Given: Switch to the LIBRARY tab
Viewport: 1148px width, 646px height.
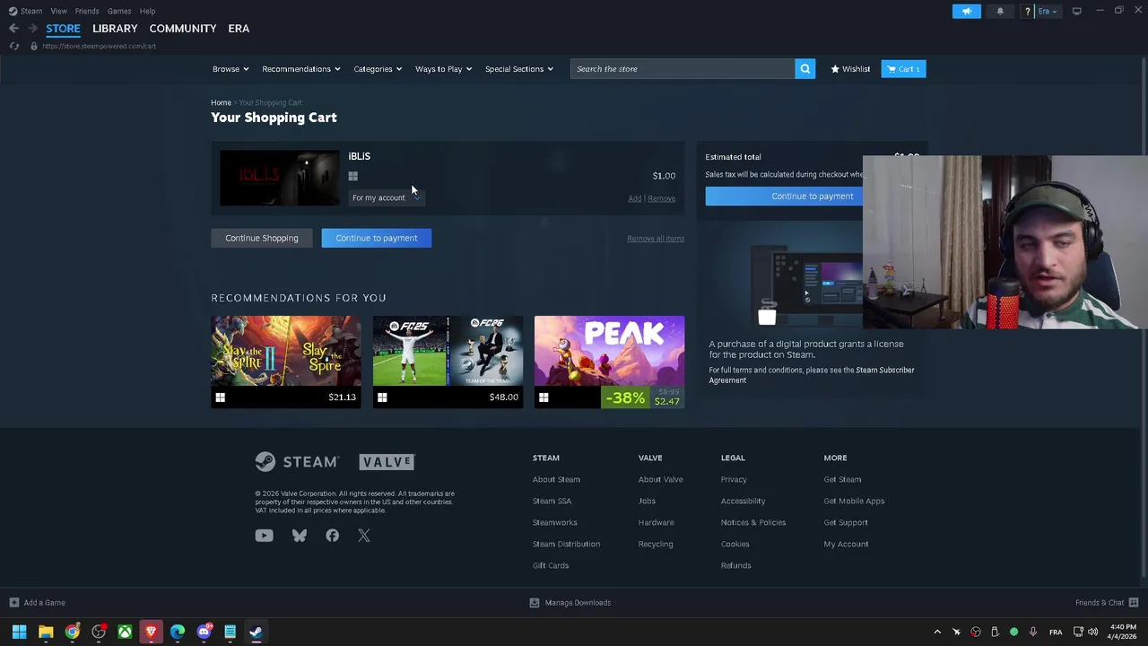Looking at the screenshot, I should pyautogui.click(x=115, y=29).
